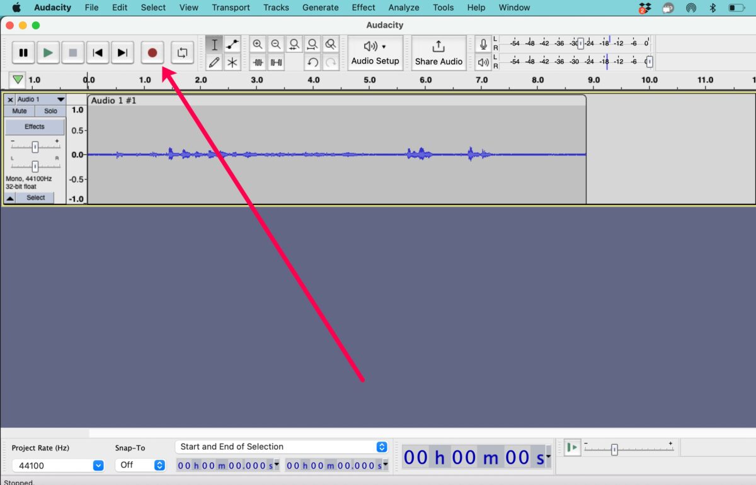Click the AirPlay menu bar icon
The image size is (756, 485).
pyautogui.click(x=691, y=8)
